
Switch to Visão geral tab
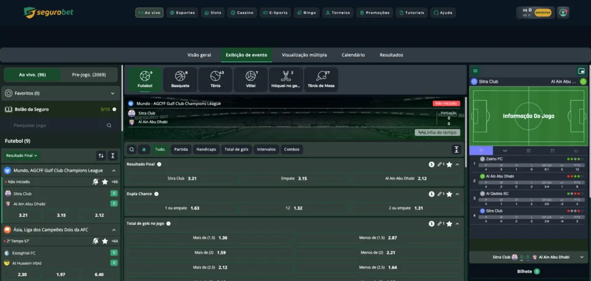(199, 55)
